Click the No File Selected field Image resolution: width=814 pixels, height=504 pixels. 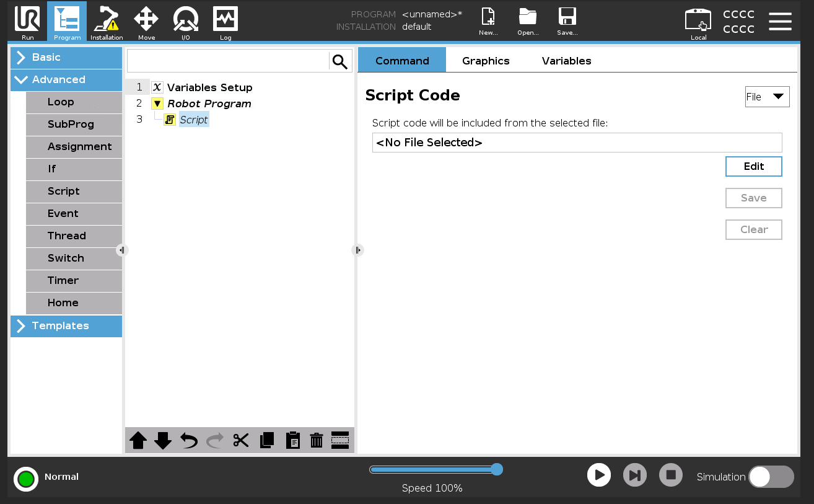pyautogui.click(x=577, y=143)
